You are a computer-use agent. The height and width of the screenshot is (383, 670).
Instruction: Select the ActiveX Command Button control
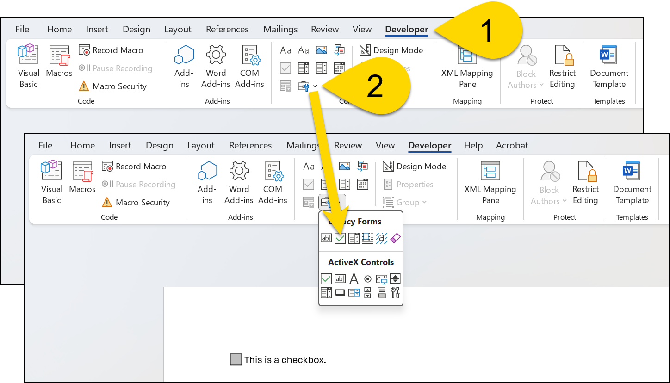click(340, 292)
